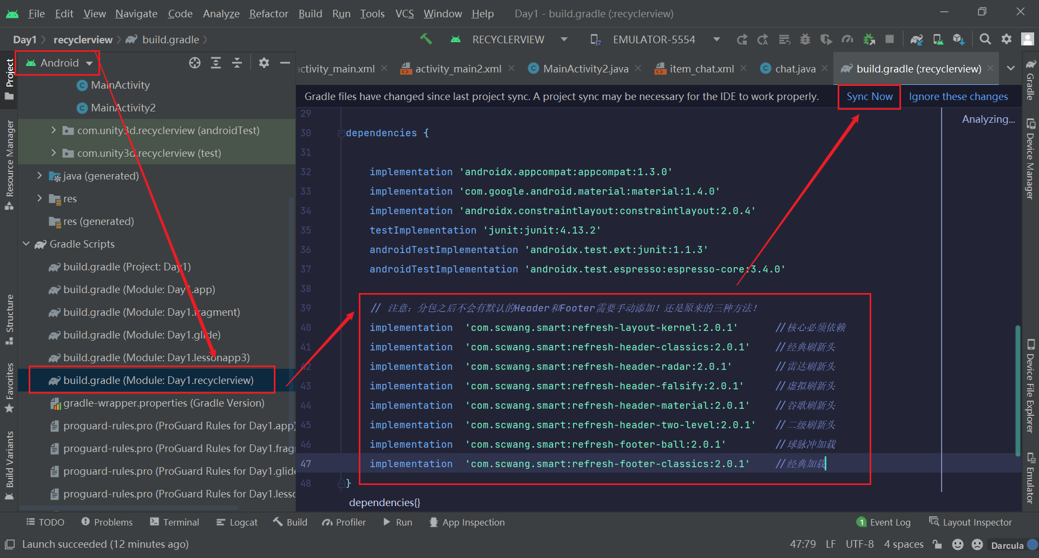
Task: Open the Device Manager from the toolbar
Action: tap(938, 39)
